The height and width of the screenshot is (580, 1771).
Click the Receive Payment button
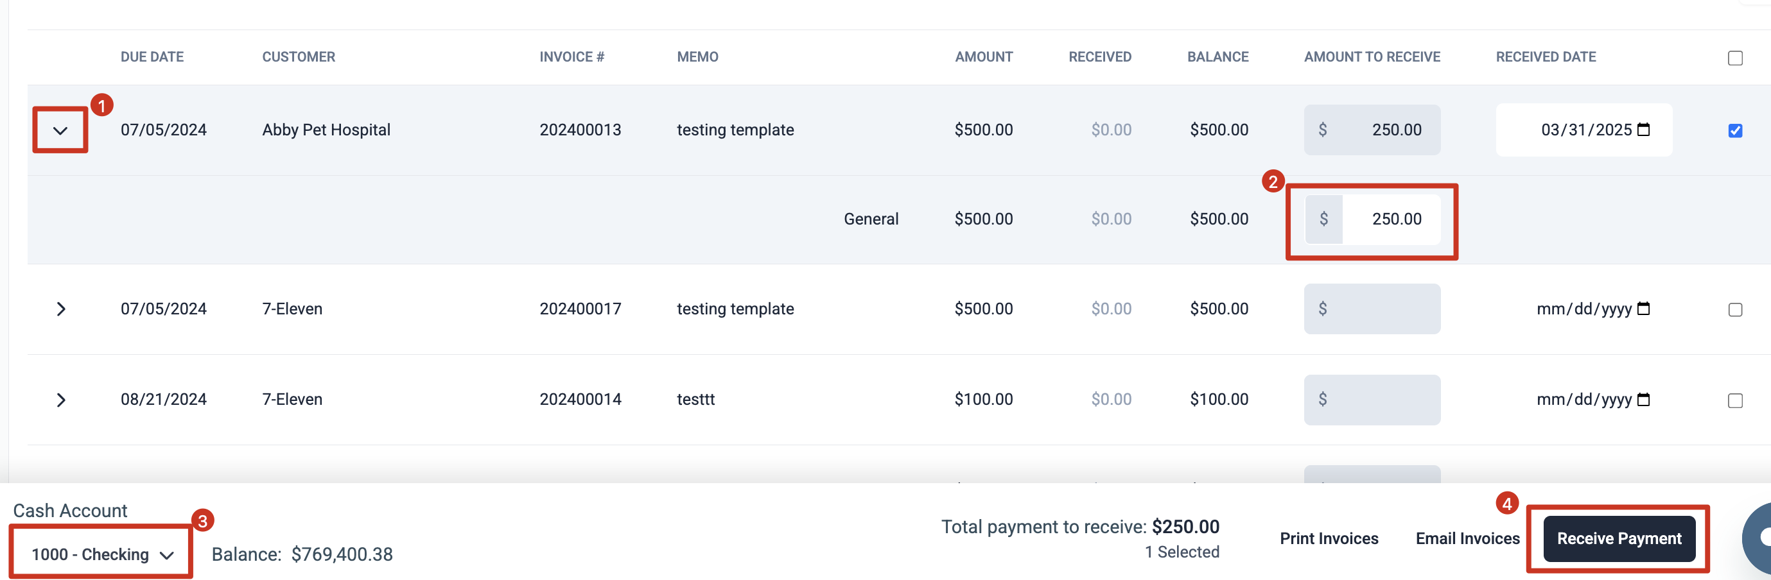pyautogui.click(x=1618, y=539)
